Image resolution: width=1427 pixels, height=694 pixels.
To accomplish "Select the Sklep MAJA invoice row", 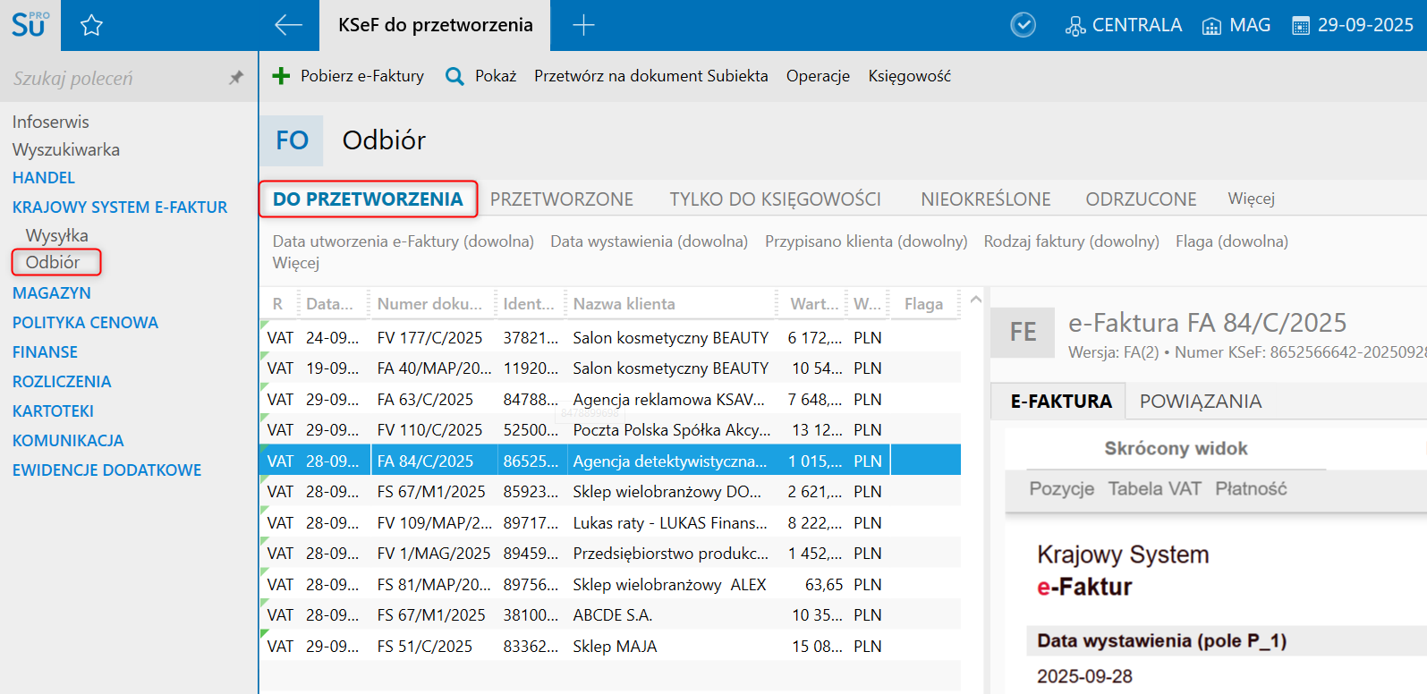I will (610, 646).
